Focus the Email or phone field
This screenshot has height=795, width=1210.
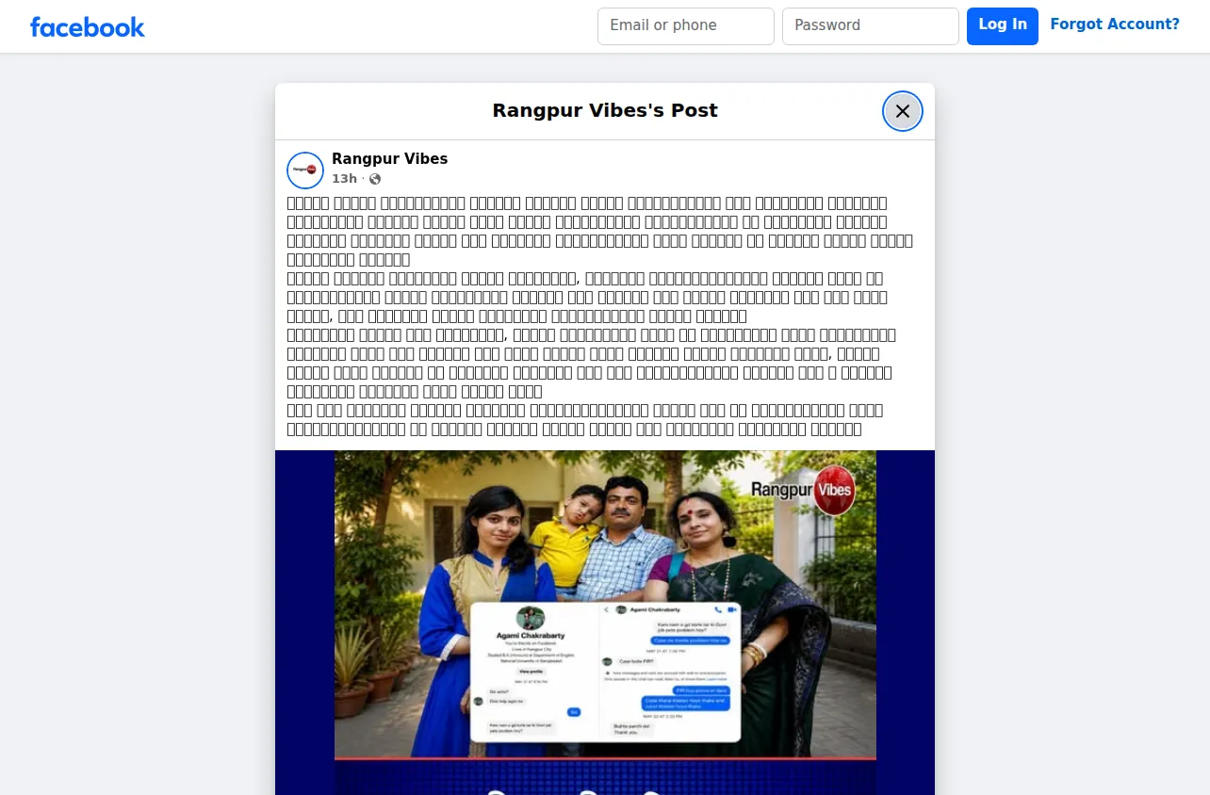click(686, 26)
